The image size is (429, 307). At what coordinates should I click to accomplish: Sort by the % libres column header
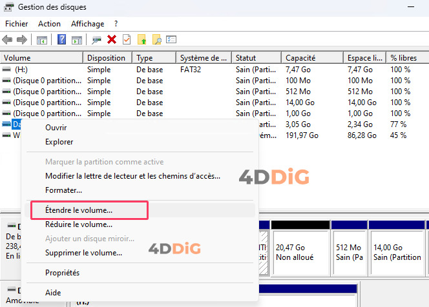pos(408,58)
